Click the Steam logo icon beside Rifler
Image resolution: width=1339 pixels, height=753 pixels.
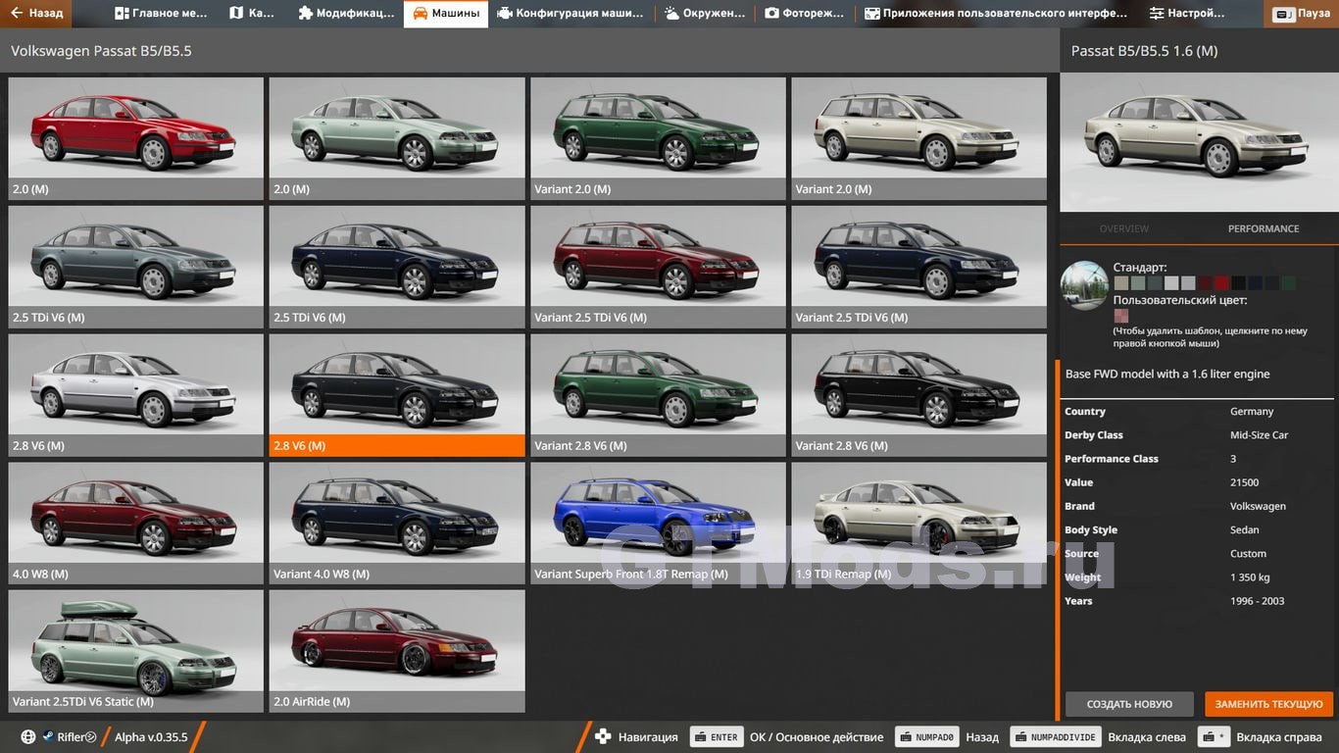(x=48, y=737)
